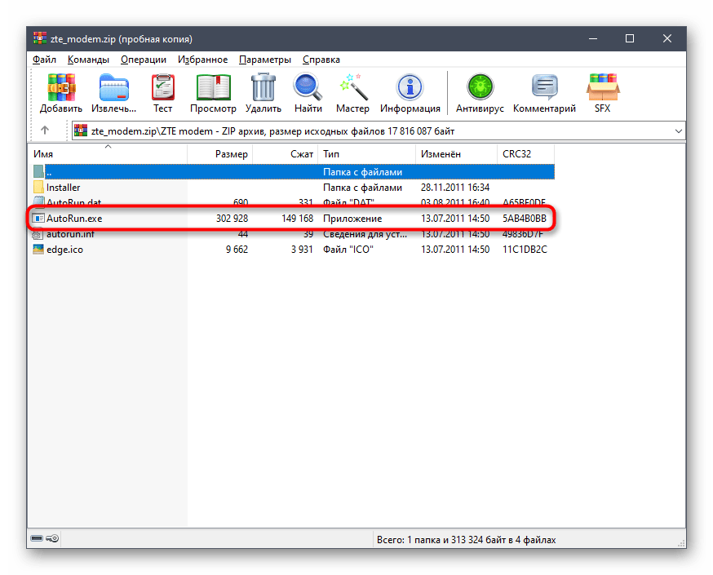Image resolution: width=713 pixels, height=575 pixels.
Task: Select parent folder '..' icon
Action: click(x=38, y=172)
